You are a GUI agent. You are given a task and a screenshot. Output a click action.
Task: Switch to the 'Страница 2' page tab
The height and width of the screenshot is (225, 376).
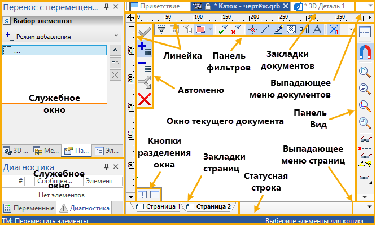tap(209, 206)
